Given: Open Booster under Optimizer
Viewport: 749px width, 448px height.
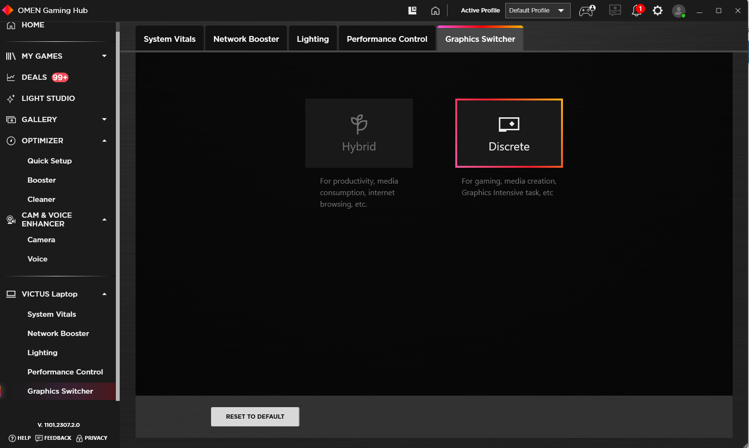Looking at the screenshot, I should point(42,180).
